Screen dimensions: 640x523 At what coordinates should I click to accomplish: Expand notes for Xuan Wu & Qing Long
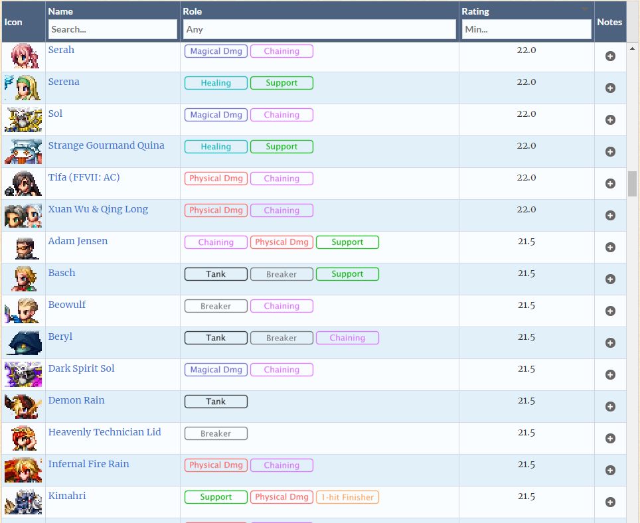coord(610,216)
